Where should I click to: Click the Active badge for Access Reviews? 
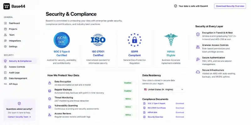tap(128, 115)
